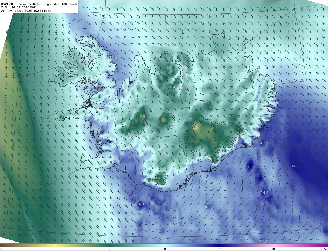Select the 6.1 value in the northeast
328x251 pixels.
[250, 77]
